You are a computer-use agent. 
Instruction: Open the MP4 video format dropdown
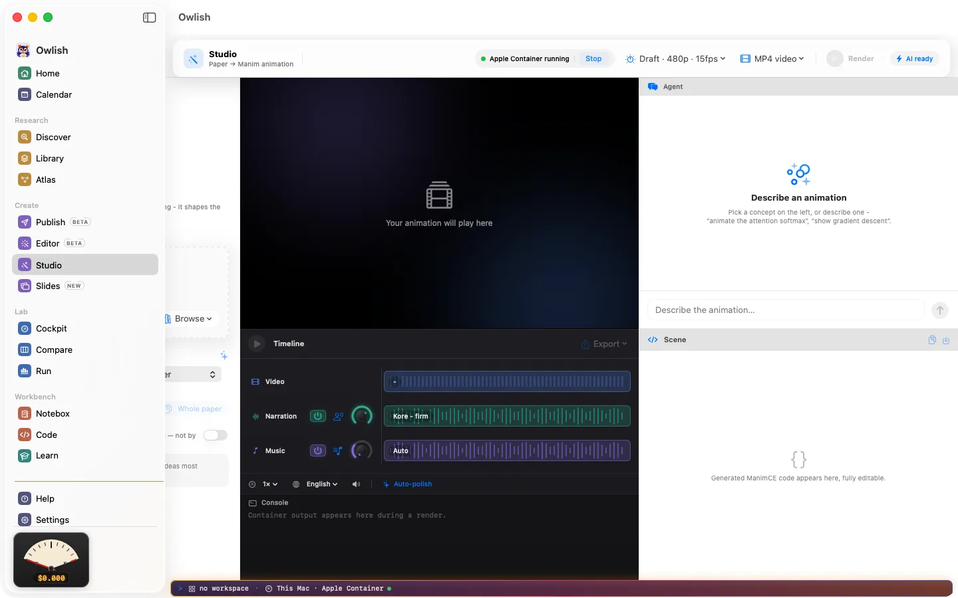pyautogui.click(x=772, y=58)
